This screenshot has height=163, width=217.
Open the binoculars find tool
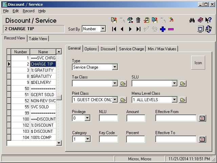pos(192,20)
